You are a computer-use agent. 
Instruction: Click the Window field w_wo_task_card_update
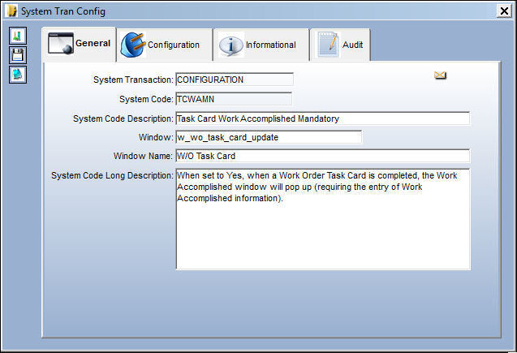269,137
